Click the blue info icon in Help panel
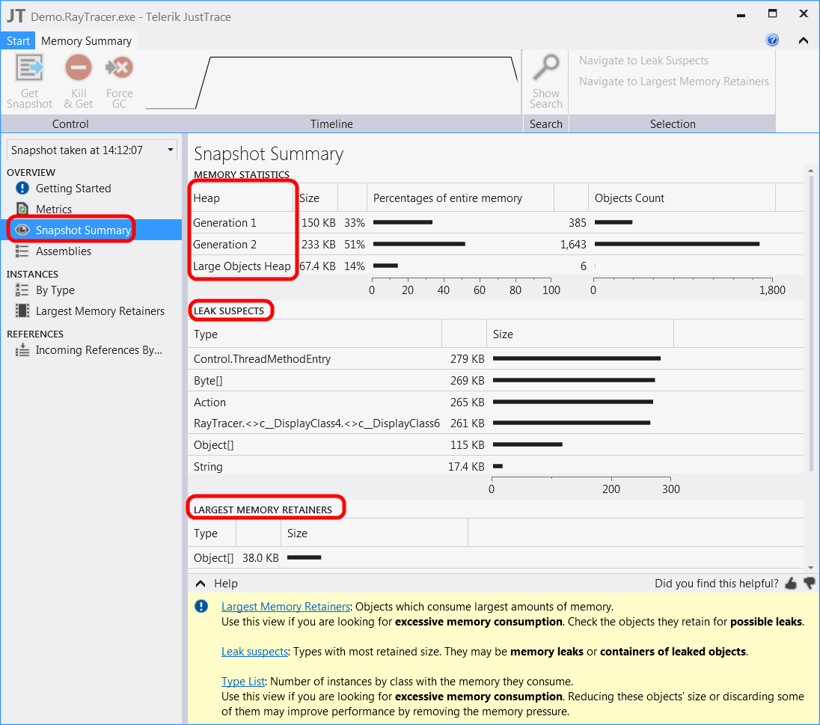 (x=201, y=606)
